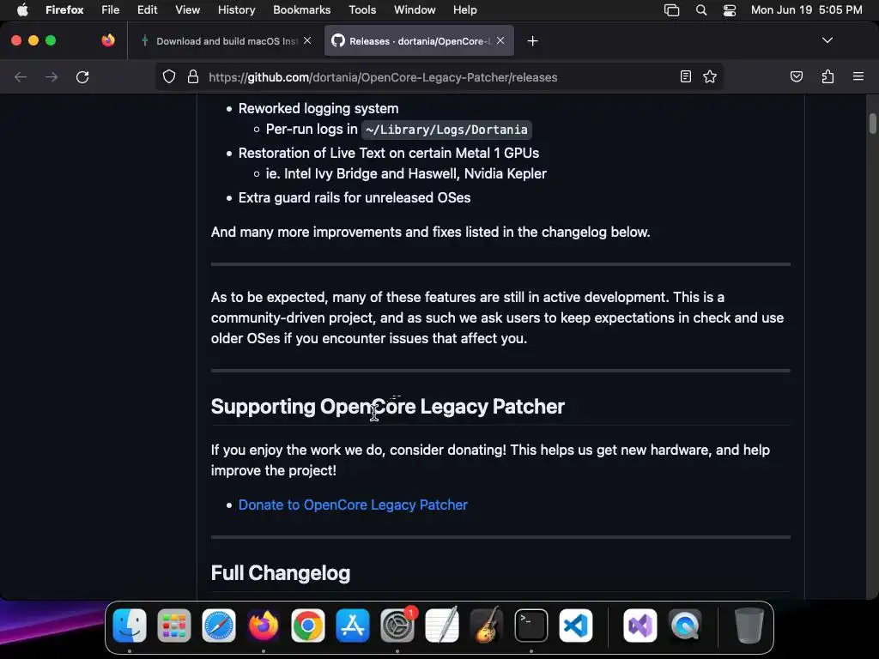Switch to the Download and build macOS tab
The width and height of the screenshot is (879, 659).
click(x=226, y=41)
